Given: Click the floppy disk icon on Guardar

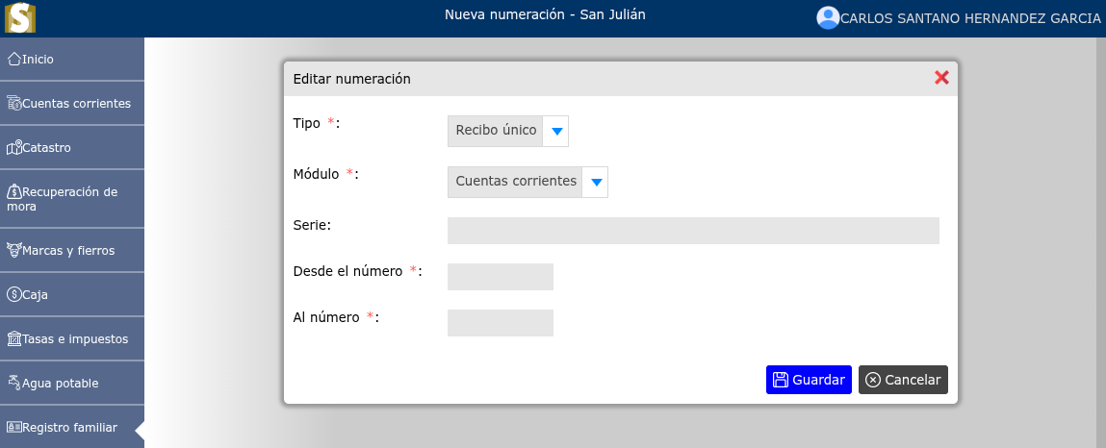Looking at the screenshot, I should click(x=780, y=380).
